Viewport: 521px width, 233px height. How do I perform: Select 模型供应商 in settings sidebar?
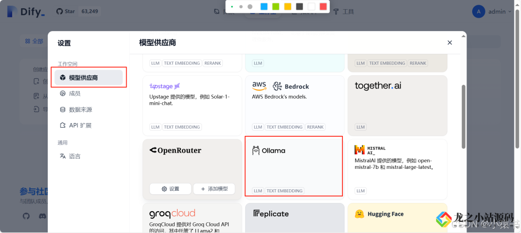[x=89, y=77]
